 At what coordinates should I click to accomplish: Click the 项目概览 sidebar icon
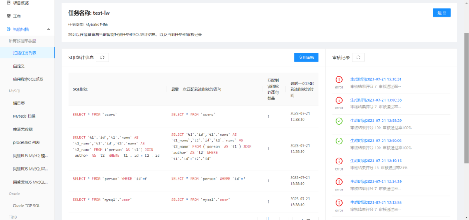pyautogui.click(x=8, y=3)
